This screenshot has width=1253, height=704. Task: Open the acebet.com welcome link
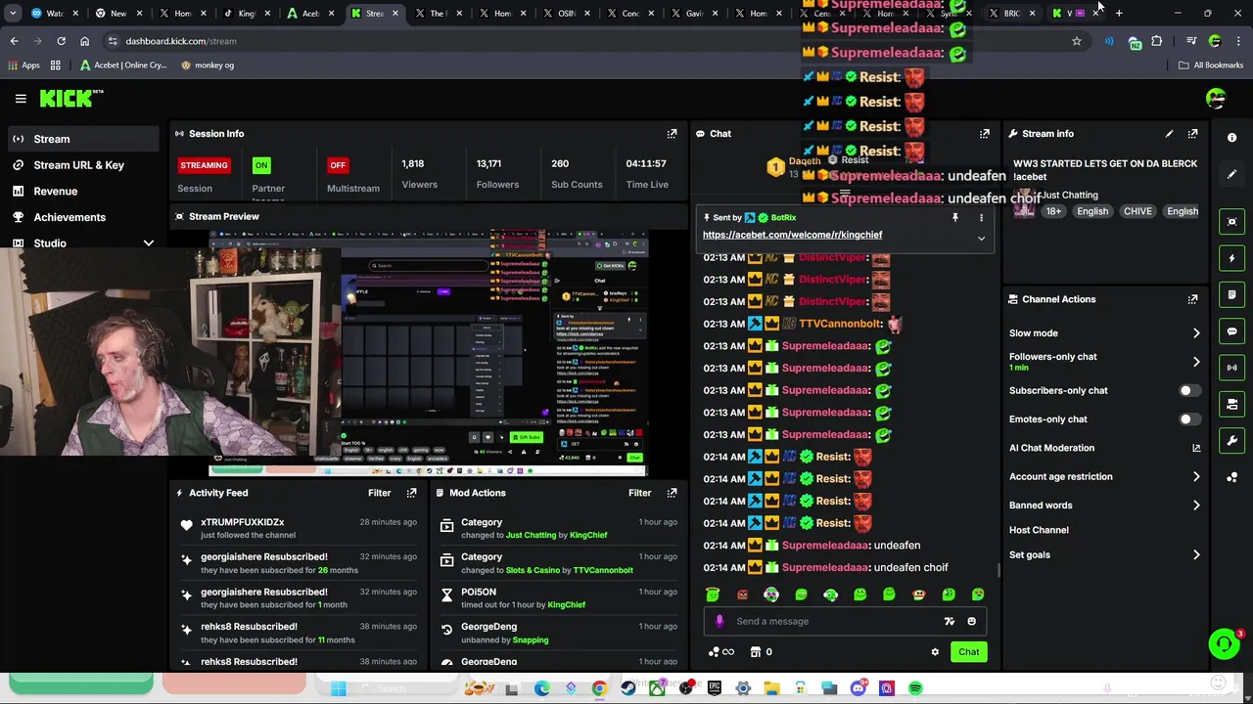[792, 235]
